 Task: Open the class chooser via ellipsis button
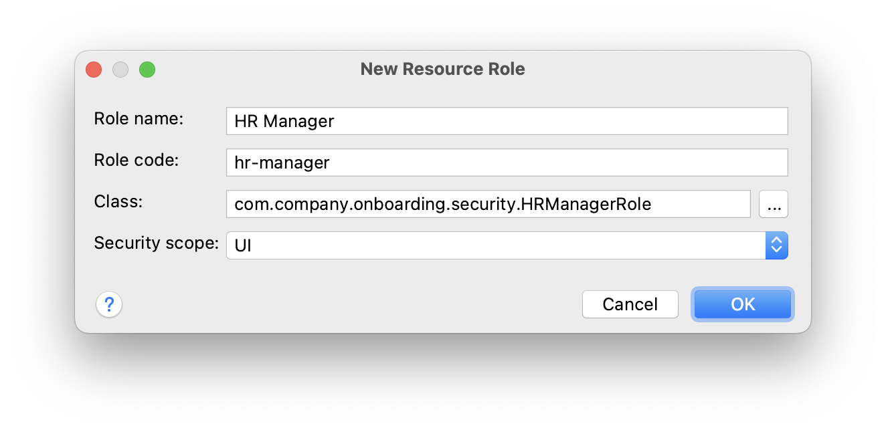tap(774, 204)
